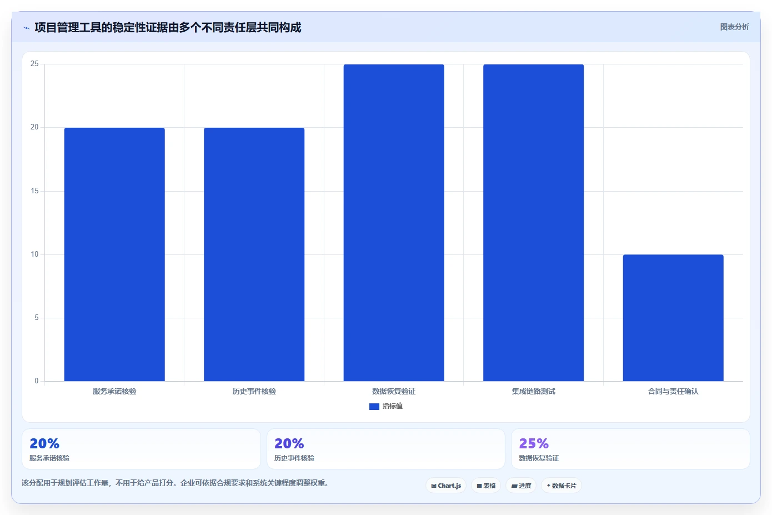The width and height of the screenshot is (772, 515).
Task: Click the 服务承诺核验 axis label
Action: tap(114, 391)
